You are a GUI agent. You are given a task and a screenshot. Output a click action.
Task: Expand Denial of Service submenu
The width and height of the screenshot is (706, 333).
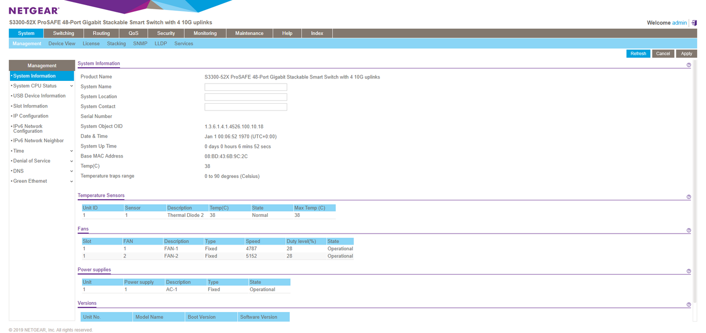point(71,161)
